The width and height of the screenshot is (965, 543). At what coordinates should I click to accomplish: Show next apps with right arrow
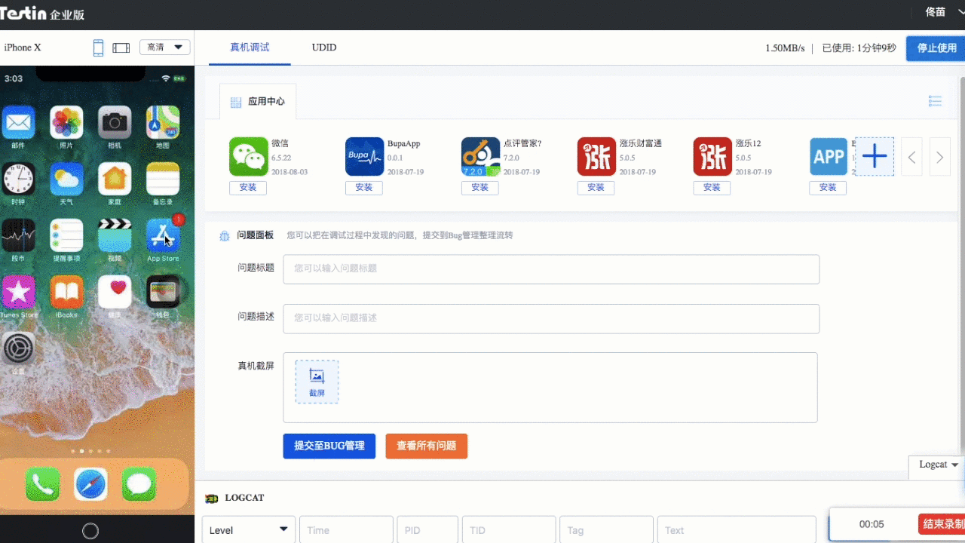[940, 157]
